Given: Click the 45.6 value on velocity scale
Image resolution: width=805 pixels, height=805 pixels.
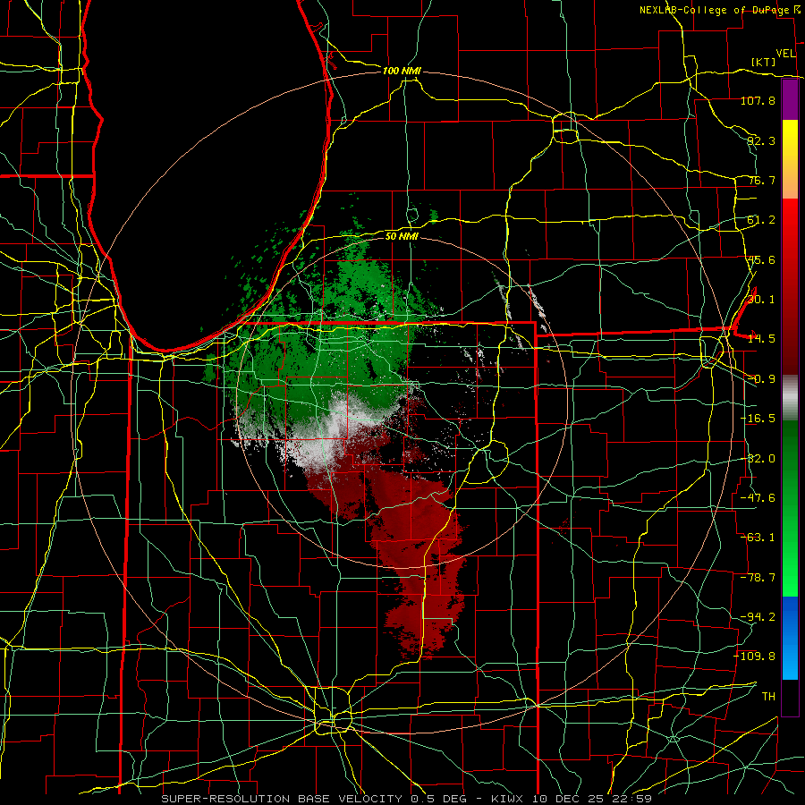Looking at the screenshot, I should click(x=761, y=259).
